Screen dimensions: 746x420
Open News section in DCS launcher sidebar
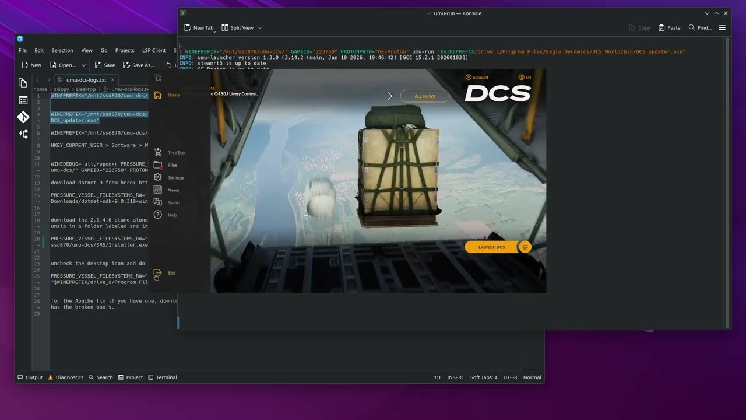tap(166, 190)
